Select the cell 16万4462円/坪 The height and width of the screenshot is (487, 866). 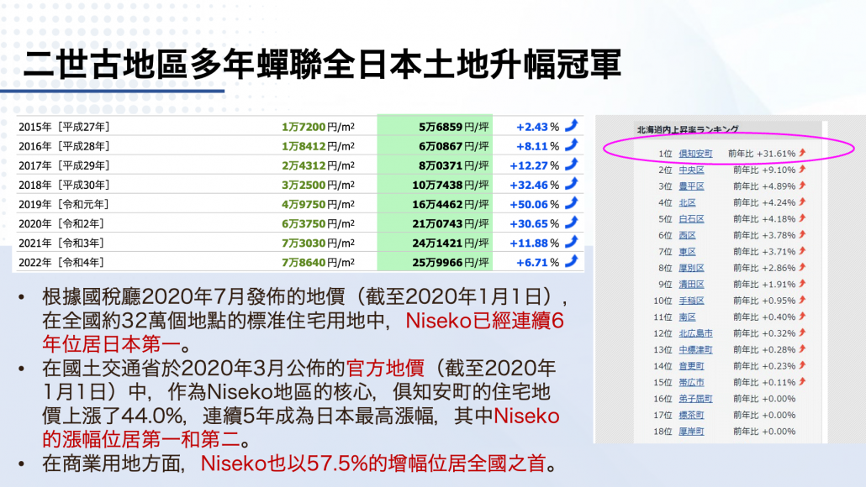point(450,204)
